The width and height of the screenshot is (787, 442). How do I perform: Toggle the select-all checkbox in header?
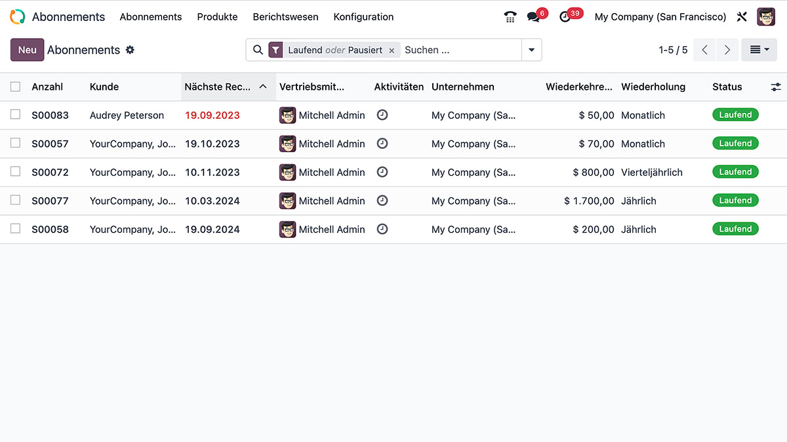coord(14,86)
